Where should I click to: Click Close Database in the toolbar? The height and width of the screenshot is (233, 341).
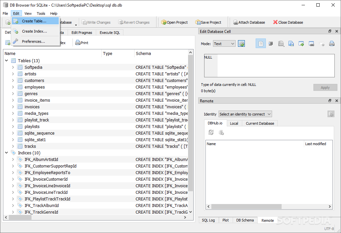click(x=288, y=22)
